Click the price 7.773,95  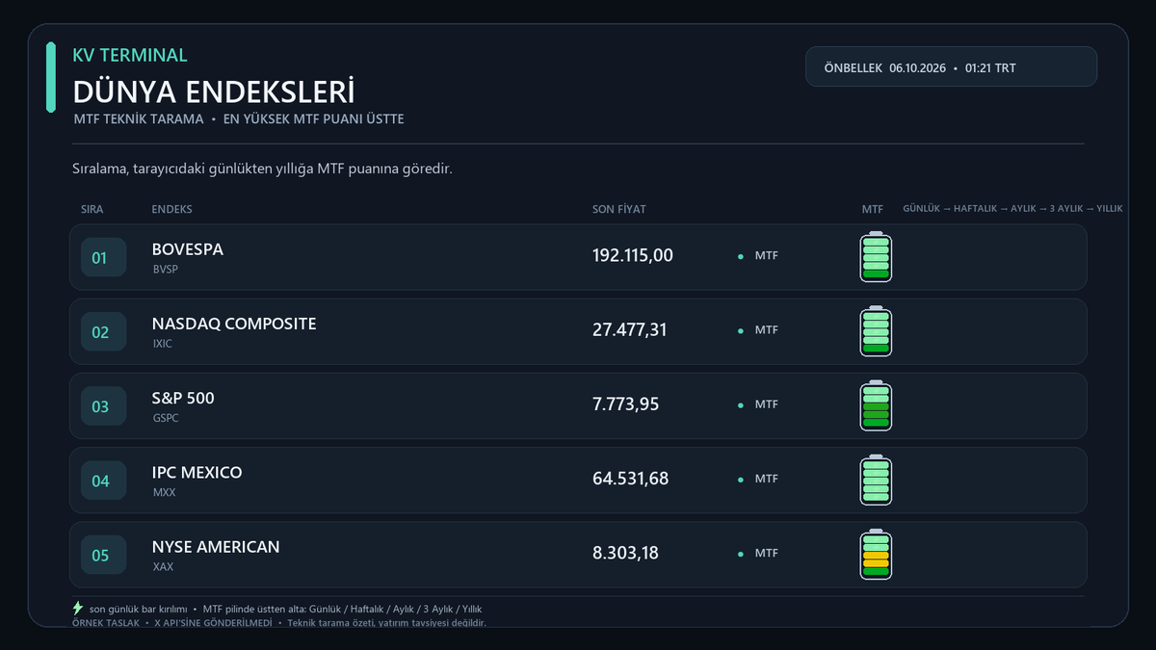tap(626, 403)
